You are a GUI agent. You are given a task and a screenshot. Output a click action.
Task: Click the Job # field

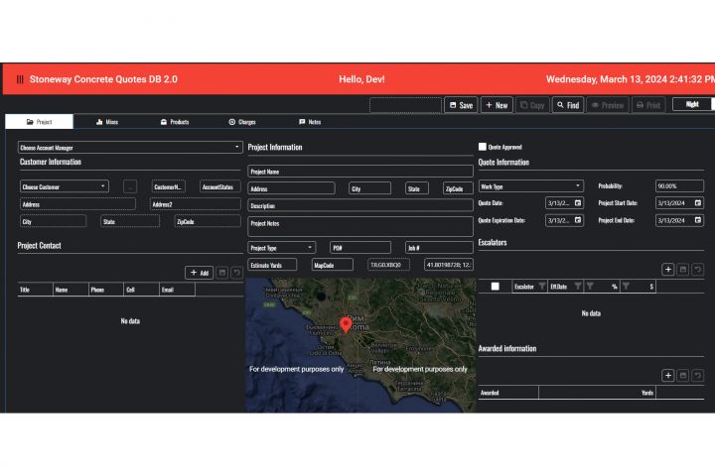coord(439,247)
